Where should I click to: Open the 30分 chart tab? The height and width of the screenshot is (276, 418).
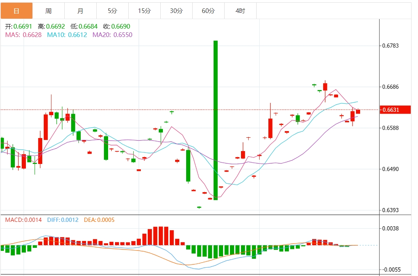coord(177,11)
